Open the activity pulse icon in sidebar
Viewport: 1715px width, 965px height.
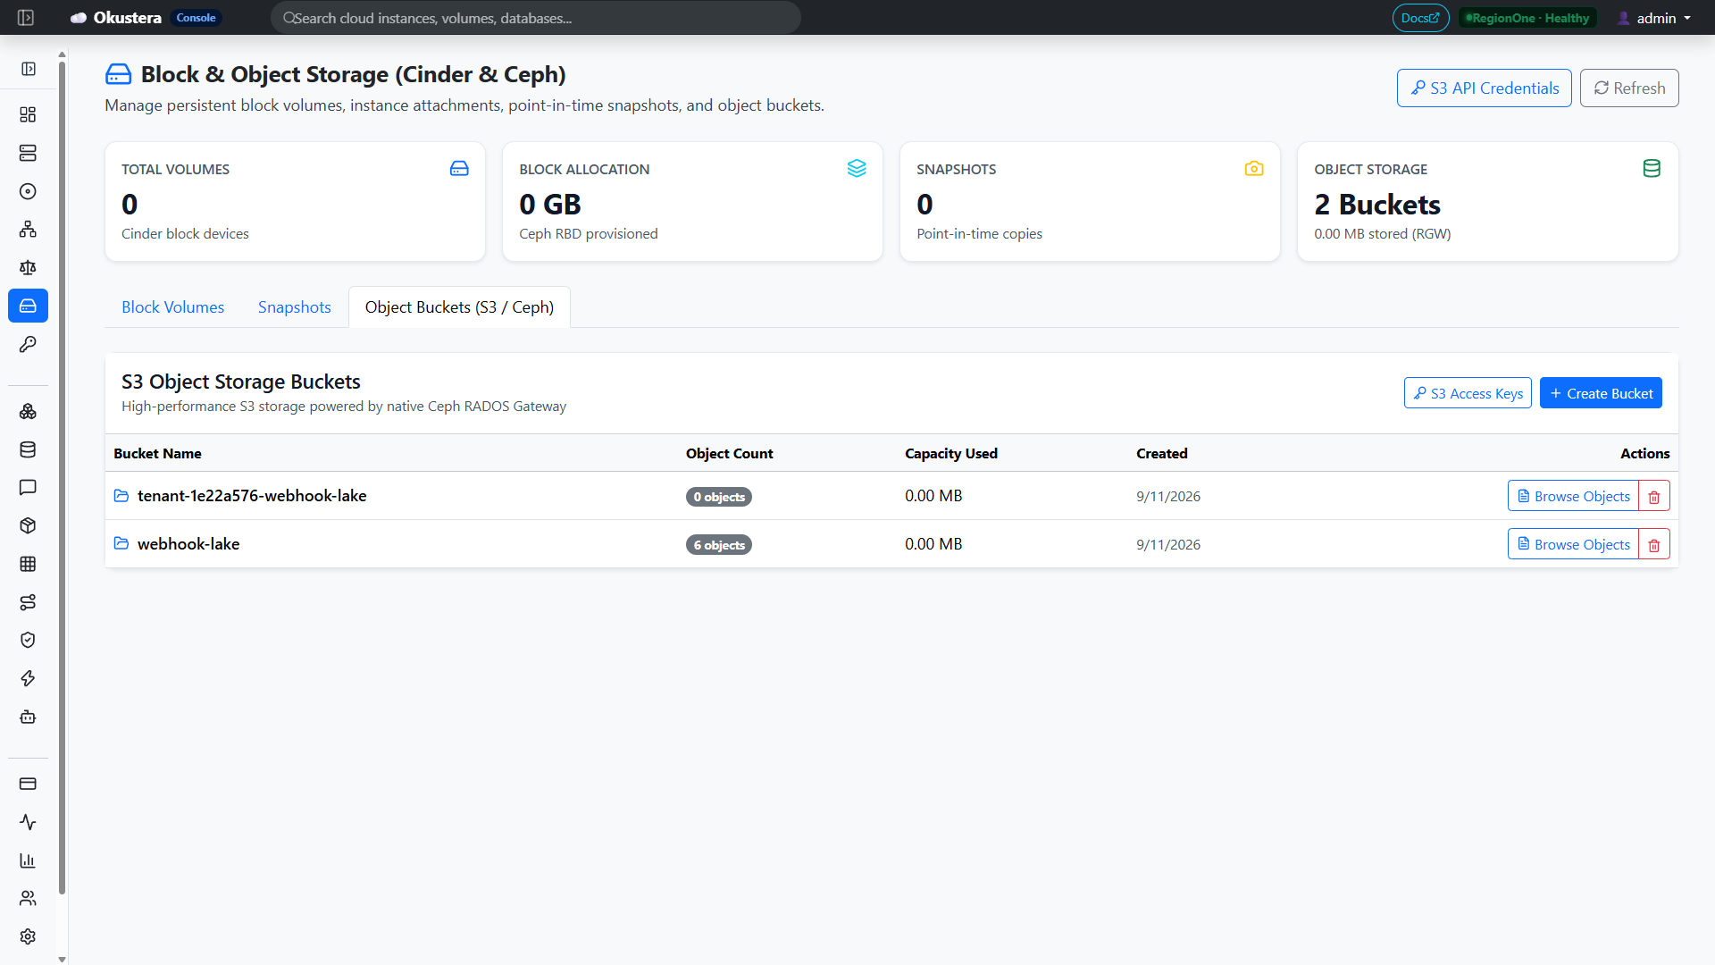point(28,822)
